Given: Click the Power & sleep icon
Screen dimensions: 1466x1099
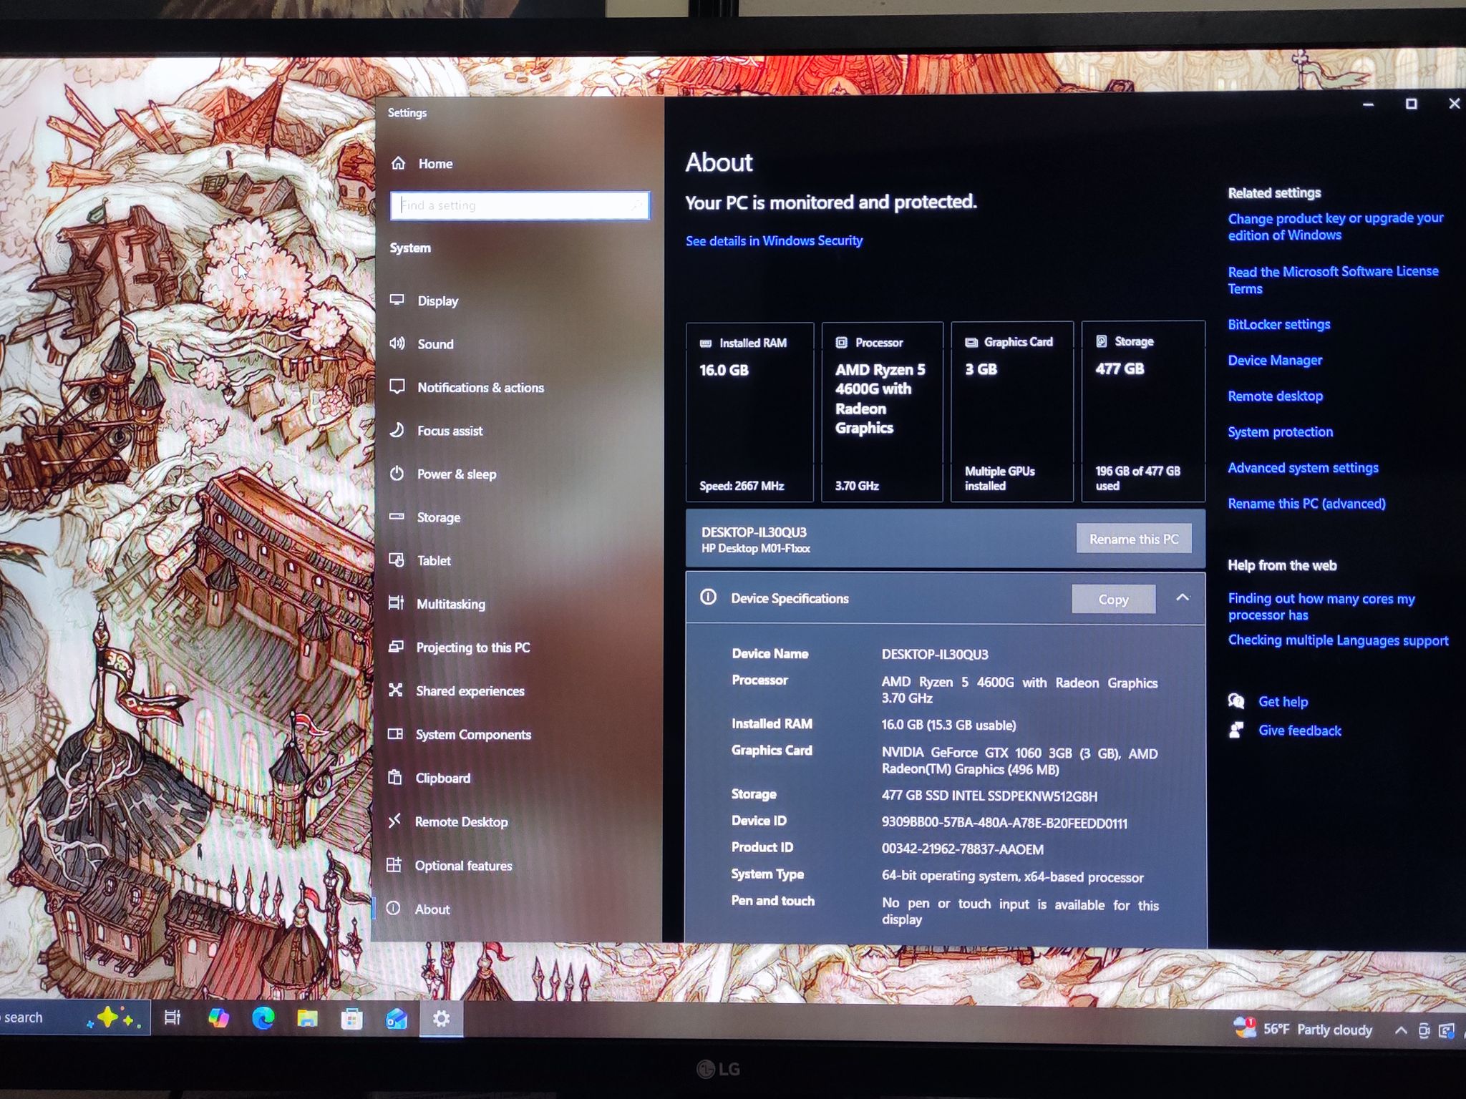Looking at the screenshot, I should click(397, 474).
